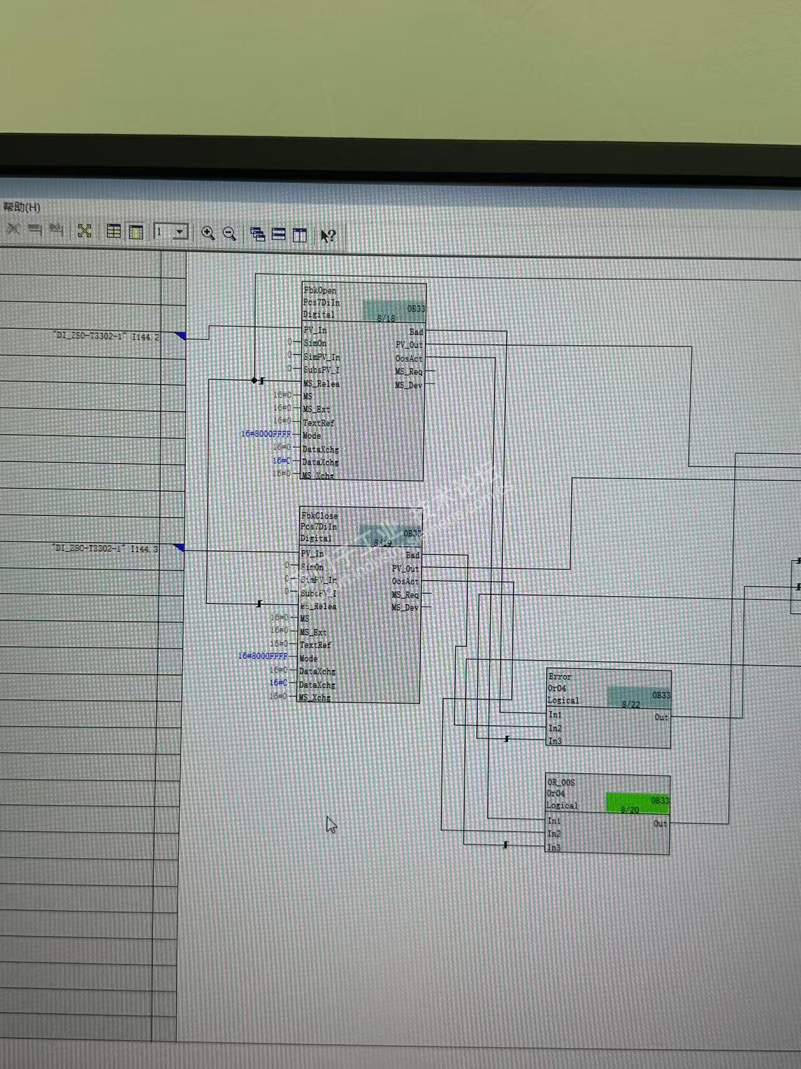Click MS_Req output of FbkClose block
This screenshot has width=801, height=1069.
pos(405,595)
